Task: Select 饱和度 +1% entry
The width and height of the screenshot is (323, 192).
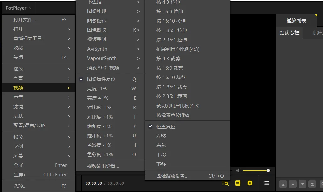Action: [110, 136]
